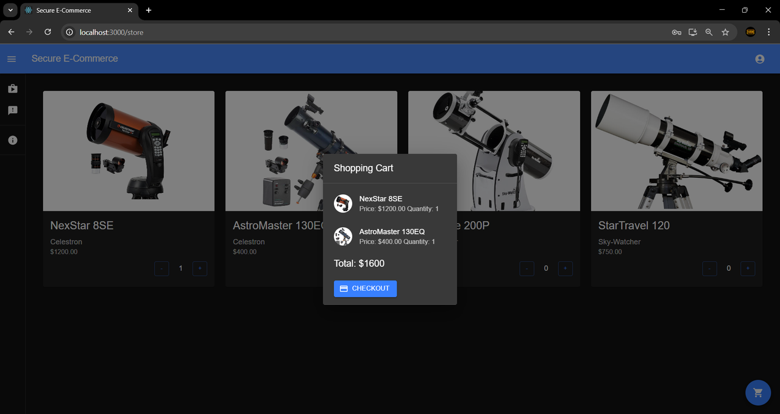780x414 pixels.
Task: Open the feedback icon in the sidebar
Action: (13, 110)
